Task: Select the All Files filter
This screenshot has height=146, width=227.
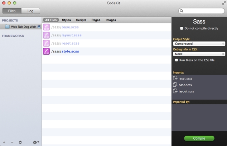Action: pyautogui.click(x=51, y=20)
